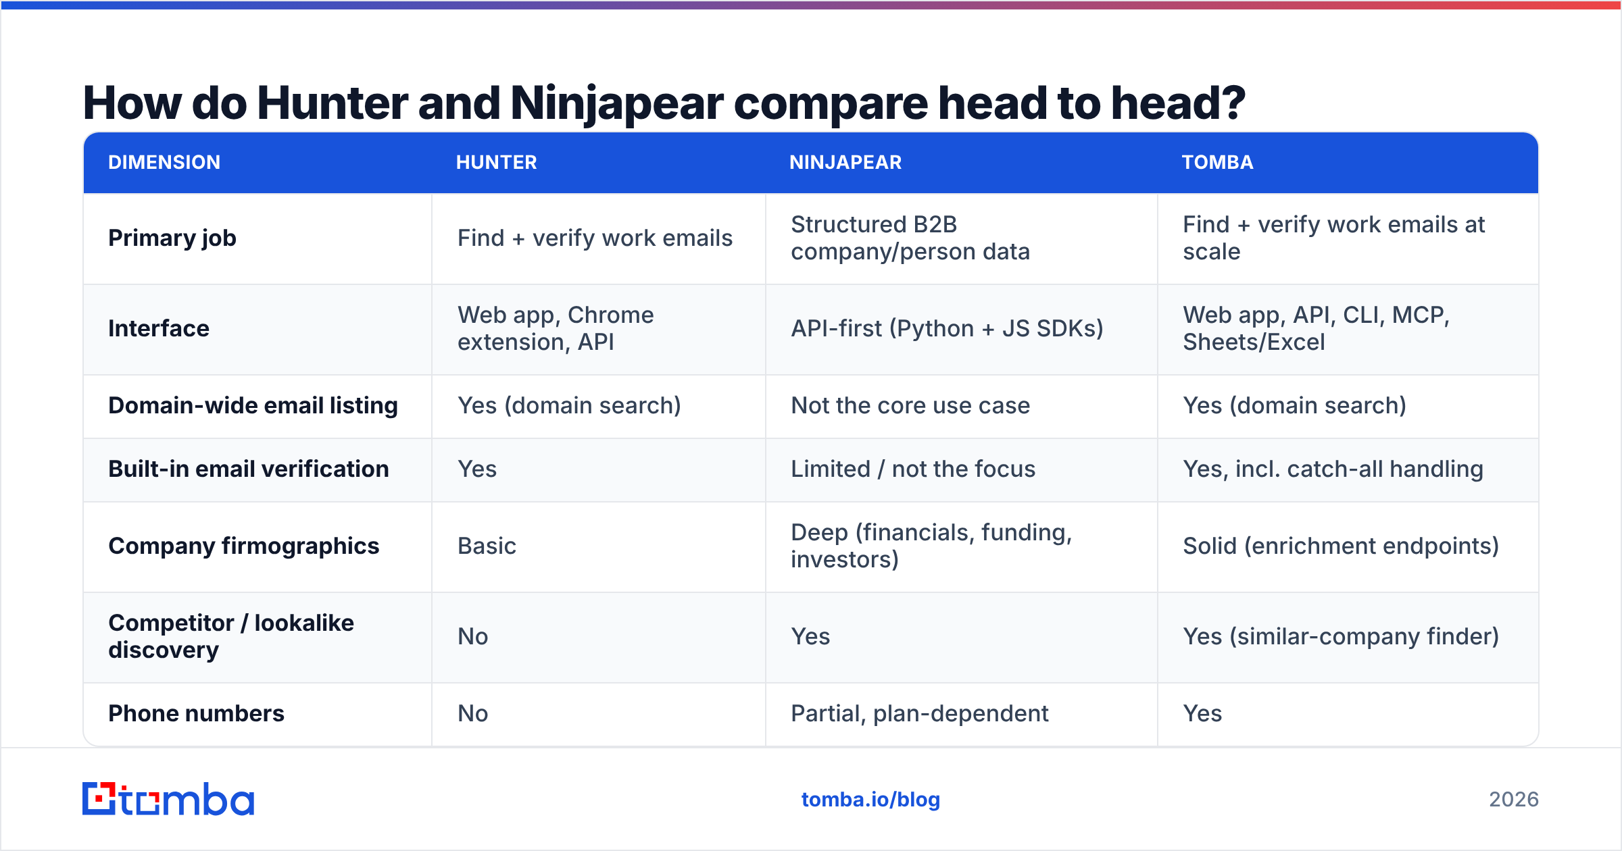Select the NINJAPEAR column header
The width and height of the screenshot is (1622, 851).
click(845, 162)
